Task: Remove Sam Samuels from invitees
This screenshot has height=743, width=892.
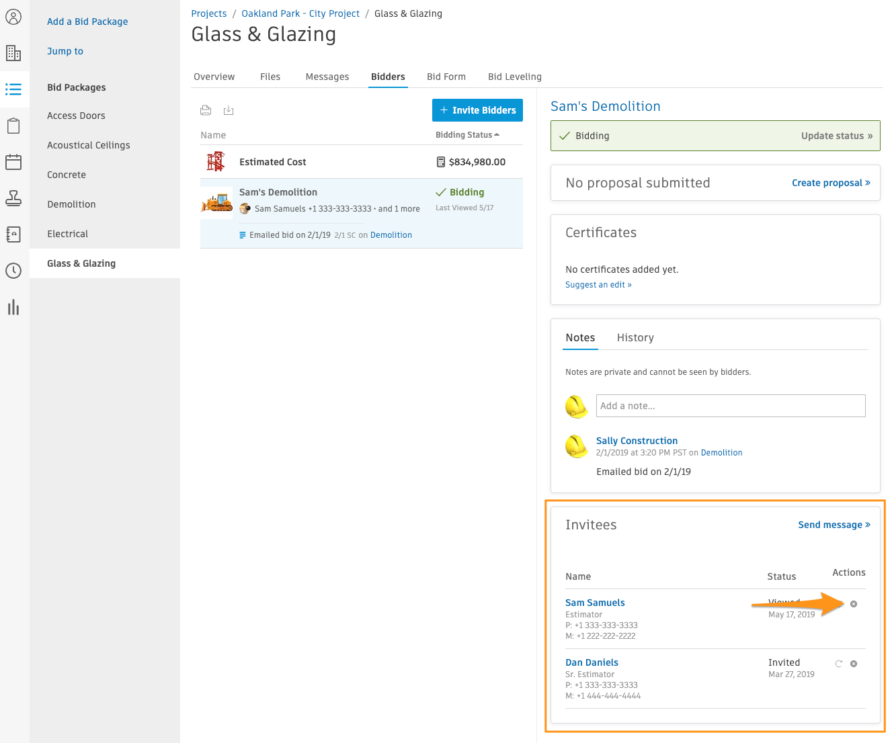Action: point(854,604)
